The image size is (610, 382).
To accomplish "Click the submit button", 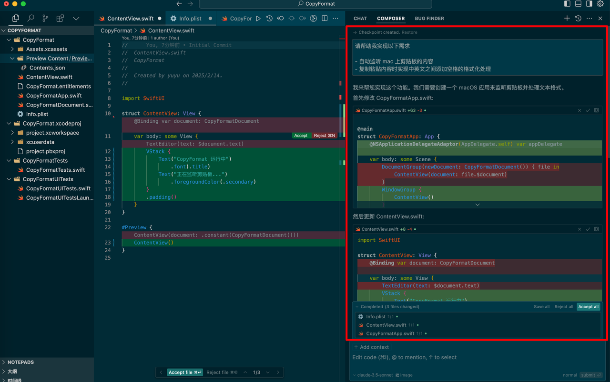I will coord(591,375).
